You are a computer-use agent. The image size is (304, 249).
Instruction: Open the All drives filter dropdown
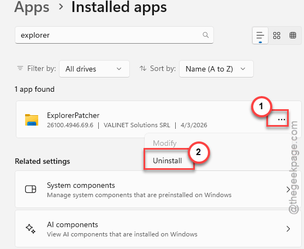[x=94, y=69]
